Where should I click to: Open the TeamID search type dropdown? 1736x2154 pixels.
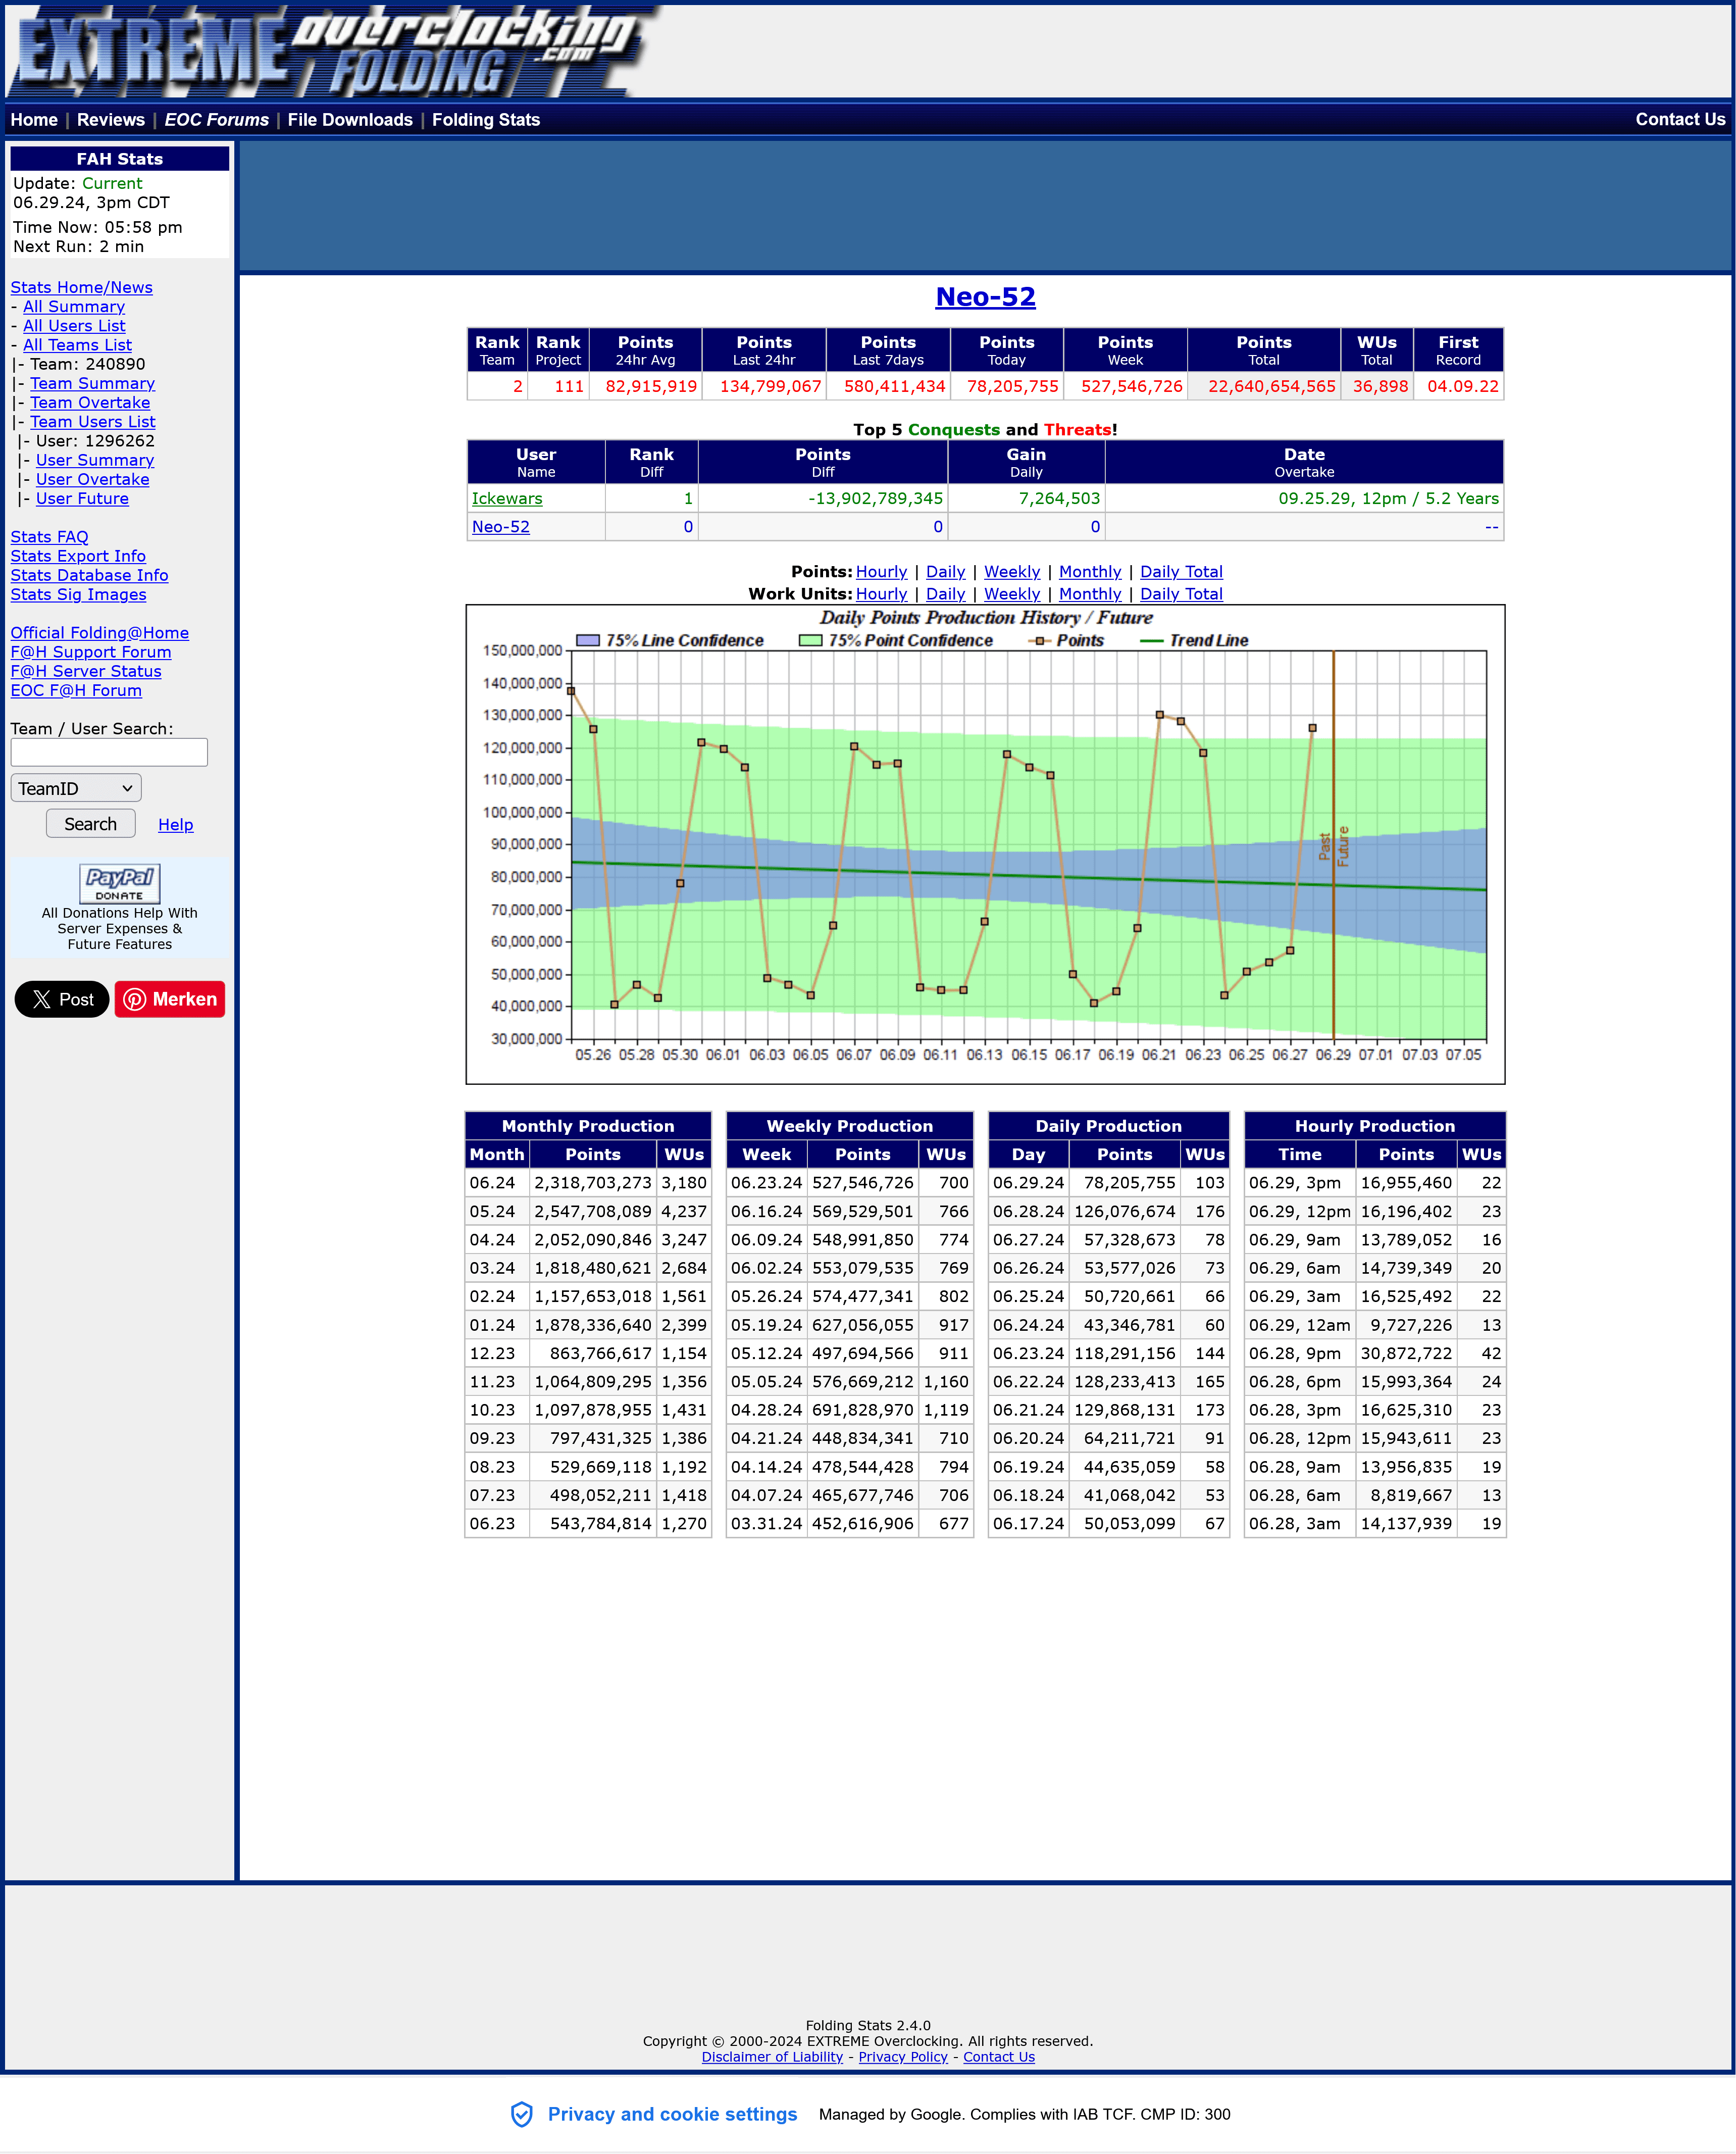76,788
